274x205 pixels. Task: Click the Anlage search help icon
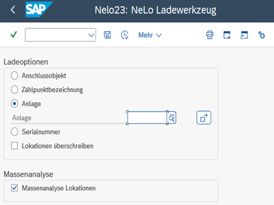coord(172,118)
